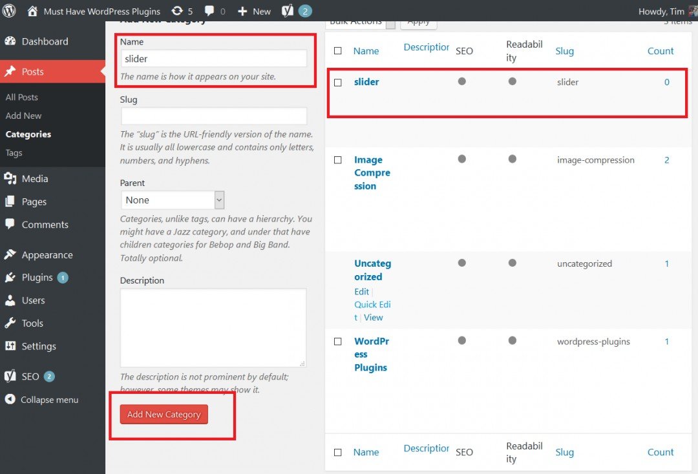Click Quick Edit under Uncategorized
The image size is (698, 474).
[372, 311]
